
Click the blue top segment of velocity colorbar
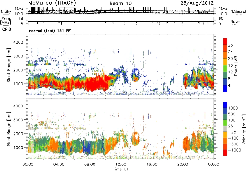tap(225, 105)
